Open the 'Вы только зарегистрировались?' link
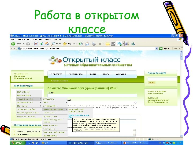Image resolution: width=193 pixels, height=145 pixels. [158, 100]
